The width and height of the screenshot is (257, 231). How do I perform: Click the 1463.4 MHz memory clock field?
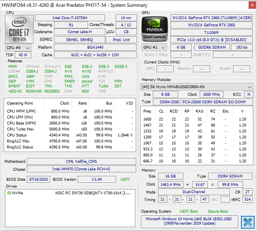coord(171,185)
